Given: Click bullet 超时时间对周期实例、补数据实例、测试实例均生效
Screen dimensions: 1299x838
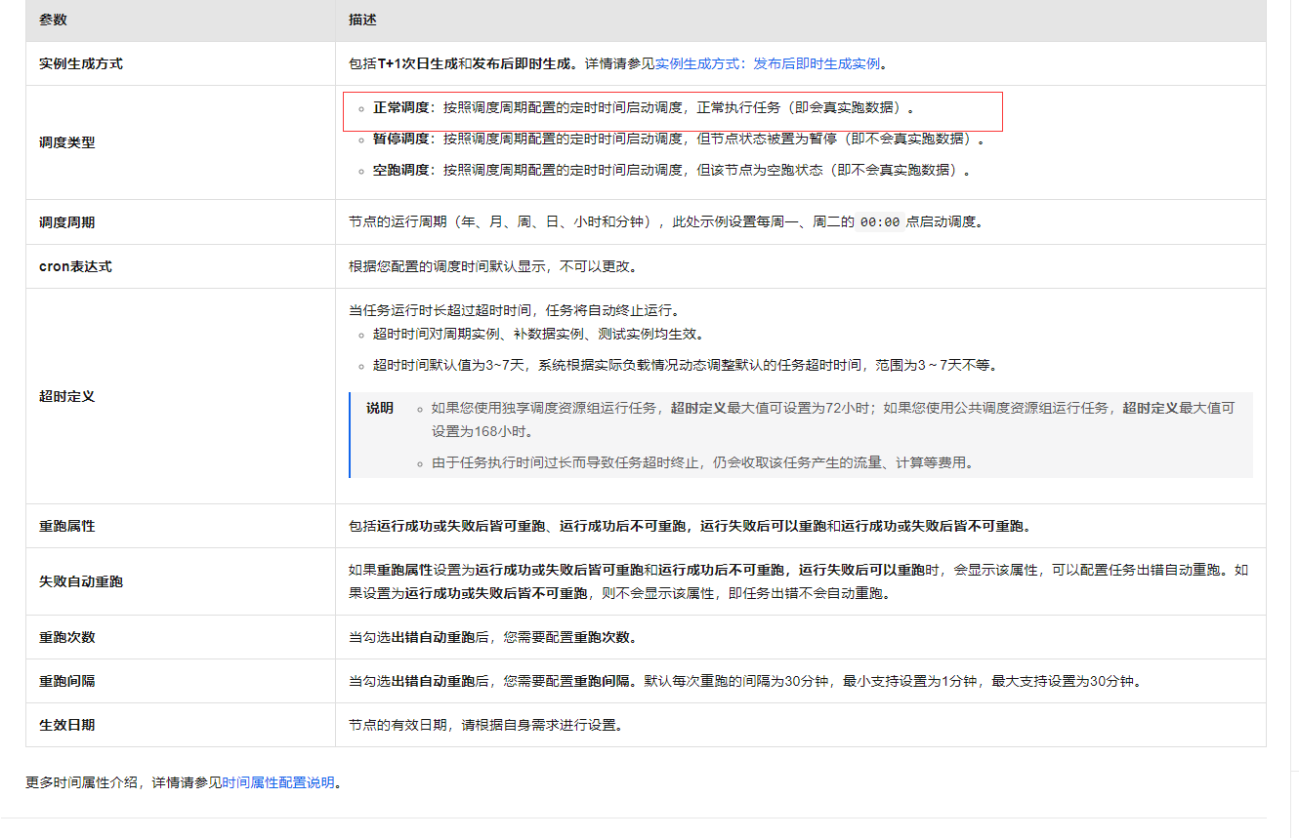Looking at the screenshot, I should point(537,334).
